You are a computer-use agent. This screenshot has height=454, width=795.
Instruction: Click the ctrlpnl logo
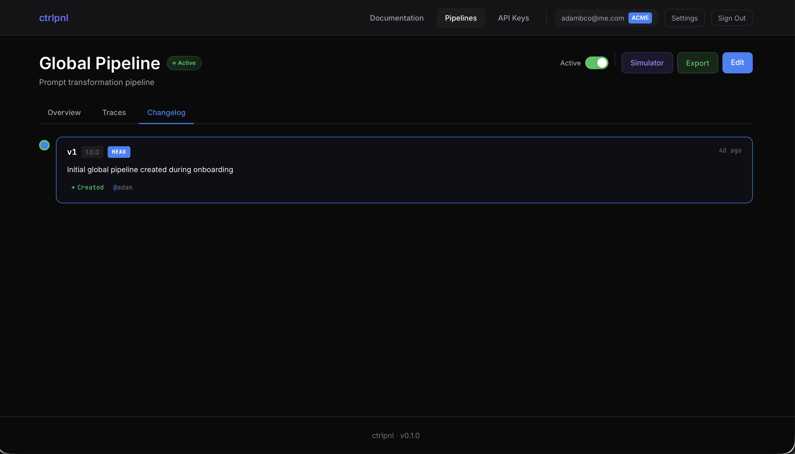[54, 18]
